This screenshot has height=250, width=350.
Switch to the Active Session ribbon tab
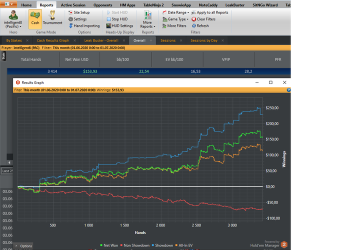click(73, 5)
